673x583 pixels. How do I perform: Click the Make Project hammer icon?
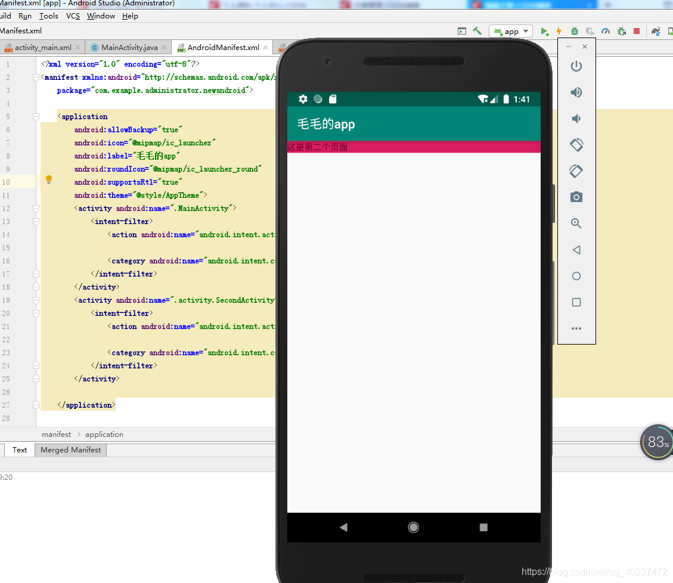(477, 31)
